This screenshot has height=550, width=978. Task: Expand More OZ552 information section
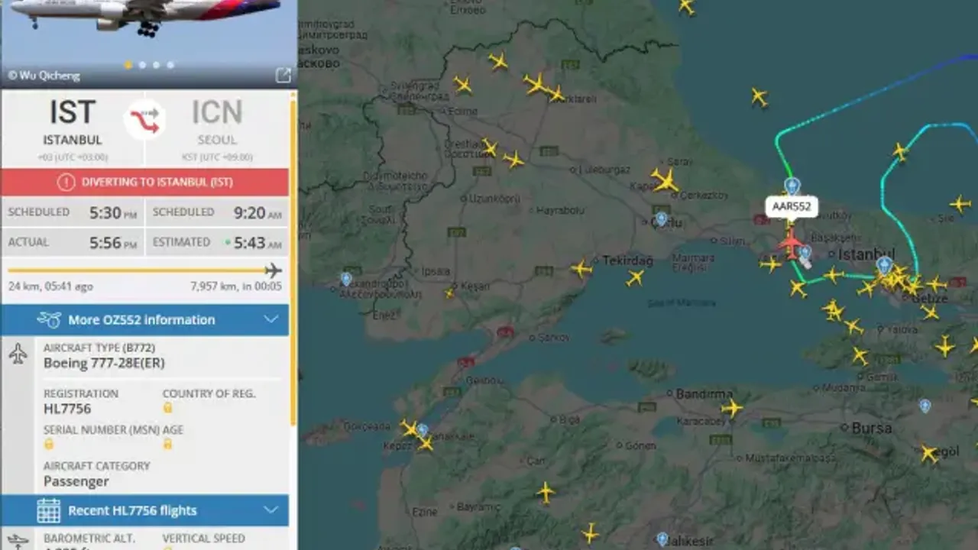pyautogui.click(x=144, y=320)
